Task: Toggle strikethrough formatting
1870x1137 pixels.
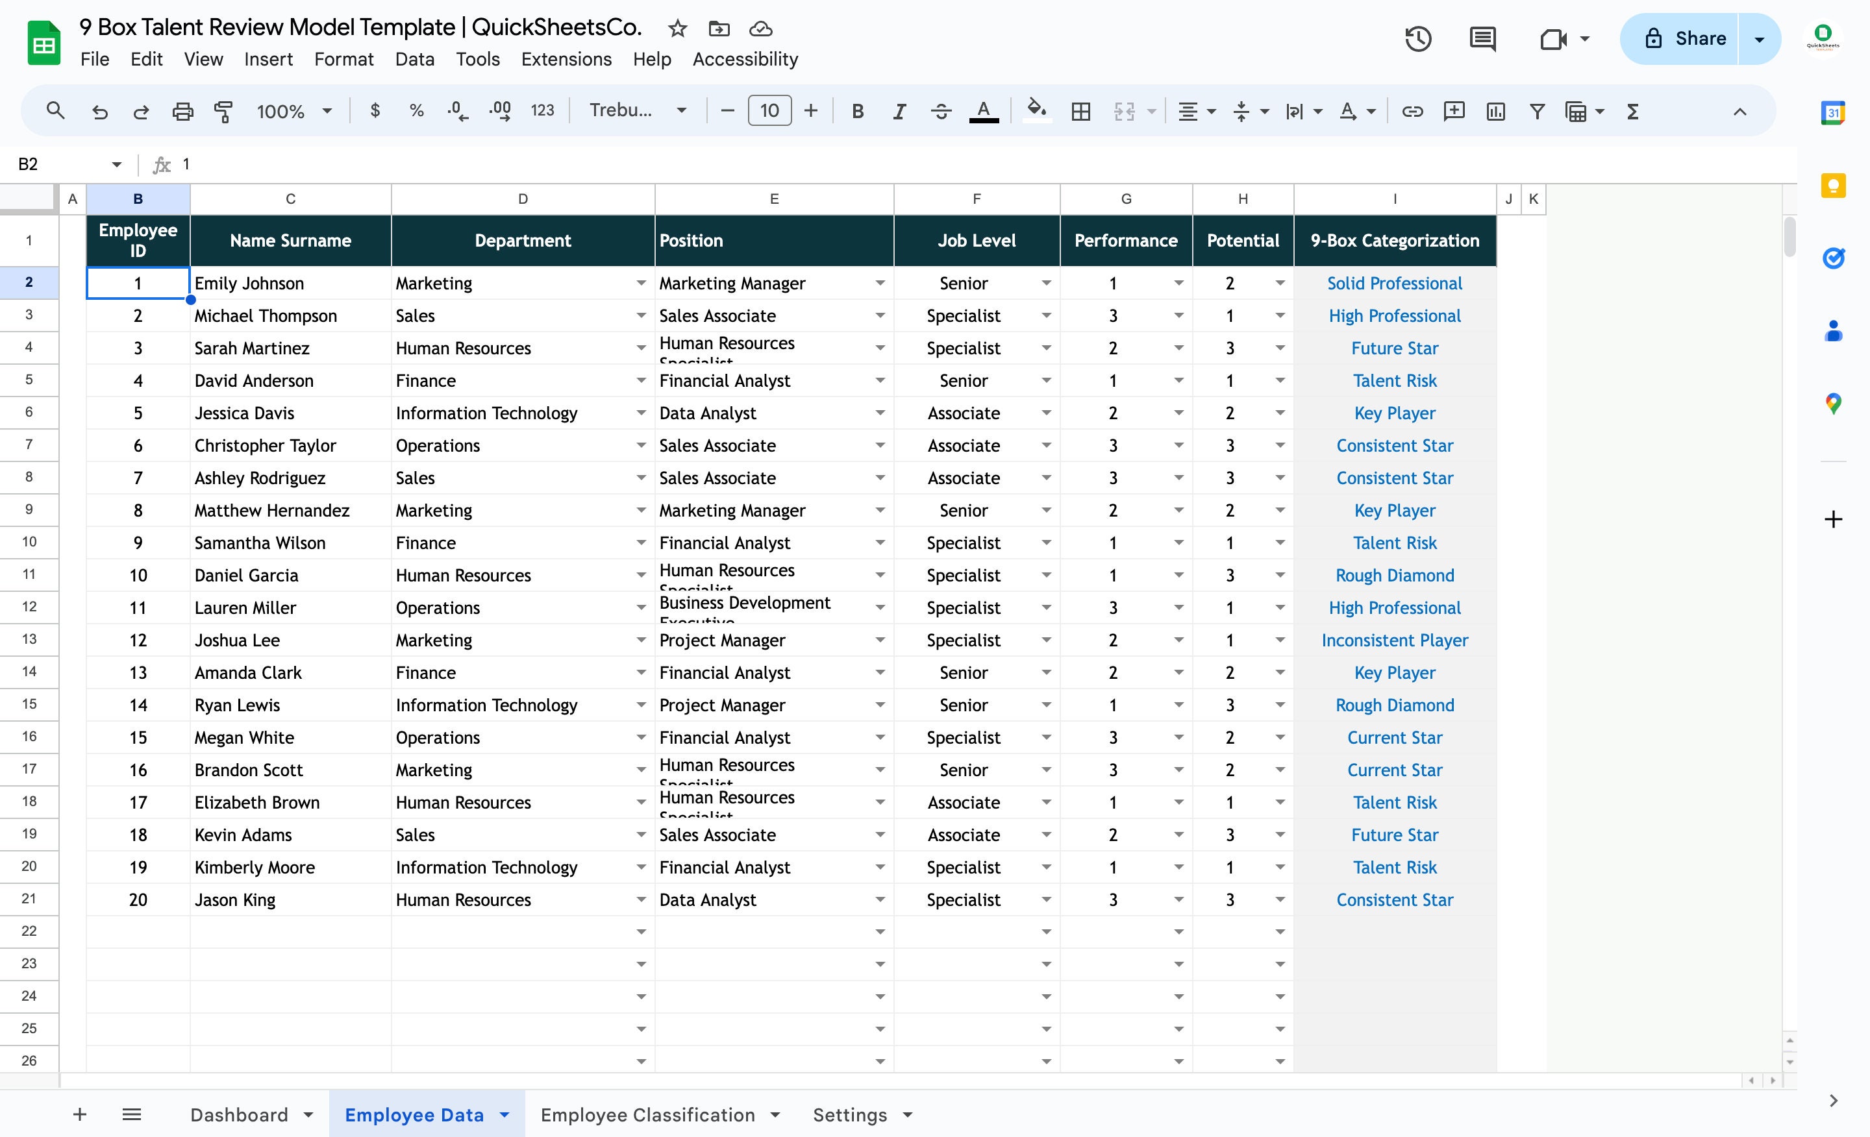Action: (x=941, y=111)
